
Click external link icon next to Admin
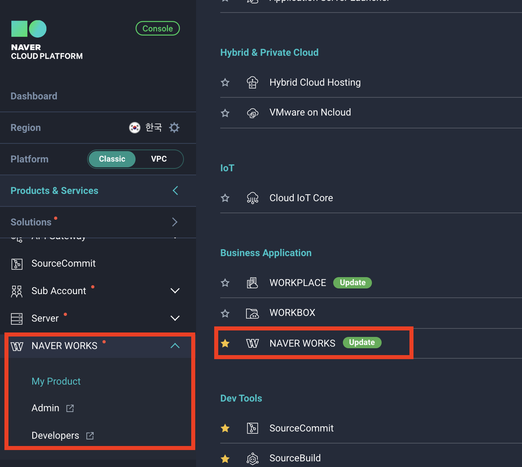tap(70, 408)
